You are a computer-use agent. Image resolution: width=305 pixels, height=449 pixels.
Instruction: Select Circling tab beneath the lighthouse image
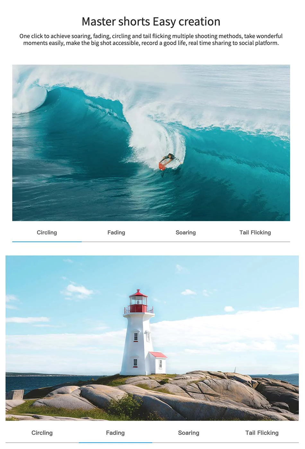point(42,433)
